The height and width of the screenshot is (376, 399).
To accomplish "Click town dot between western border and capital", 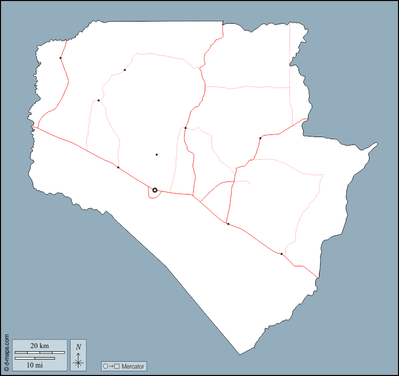I will click(x=118, y=167).
